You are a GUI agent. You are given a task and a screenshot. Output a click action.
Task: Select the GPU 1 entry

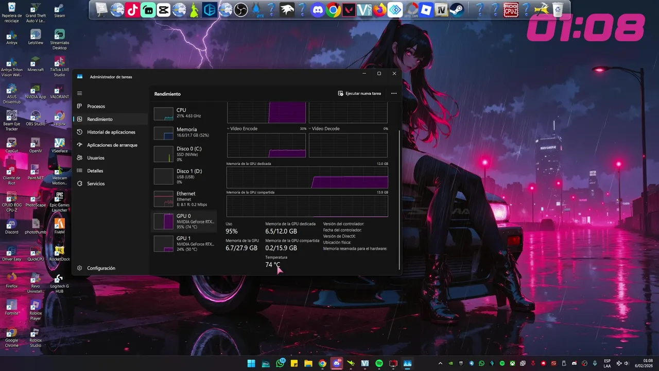(185, 243)
